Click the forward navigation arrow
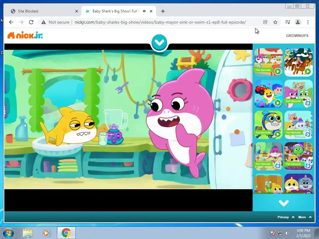Image resolution: width=319 pixels, height=239 pixels. (21, 22)
